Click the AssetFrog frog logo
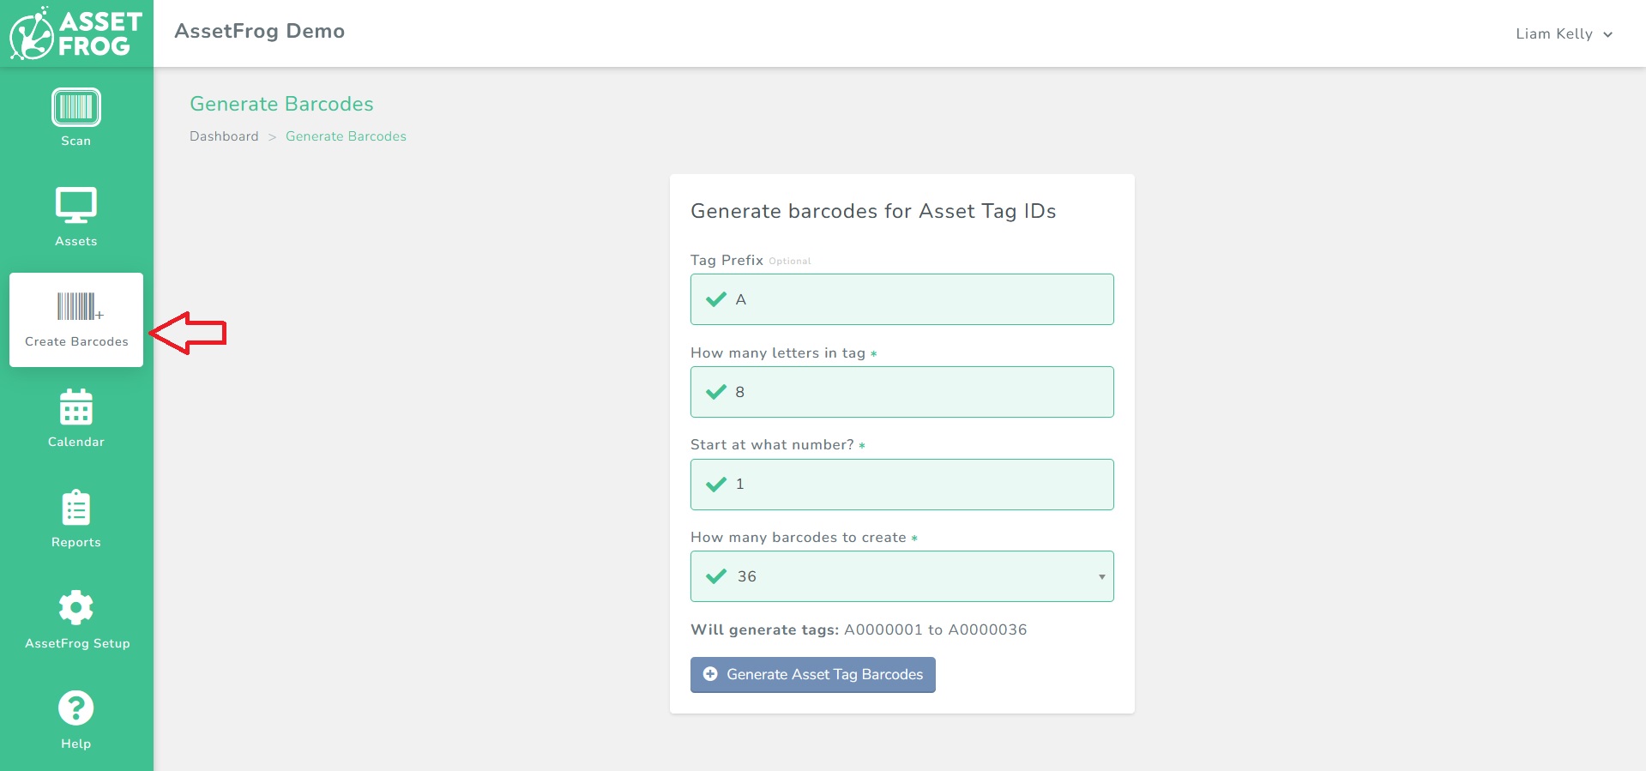Viewport: 1646px width, 771px height. [32, 33]
